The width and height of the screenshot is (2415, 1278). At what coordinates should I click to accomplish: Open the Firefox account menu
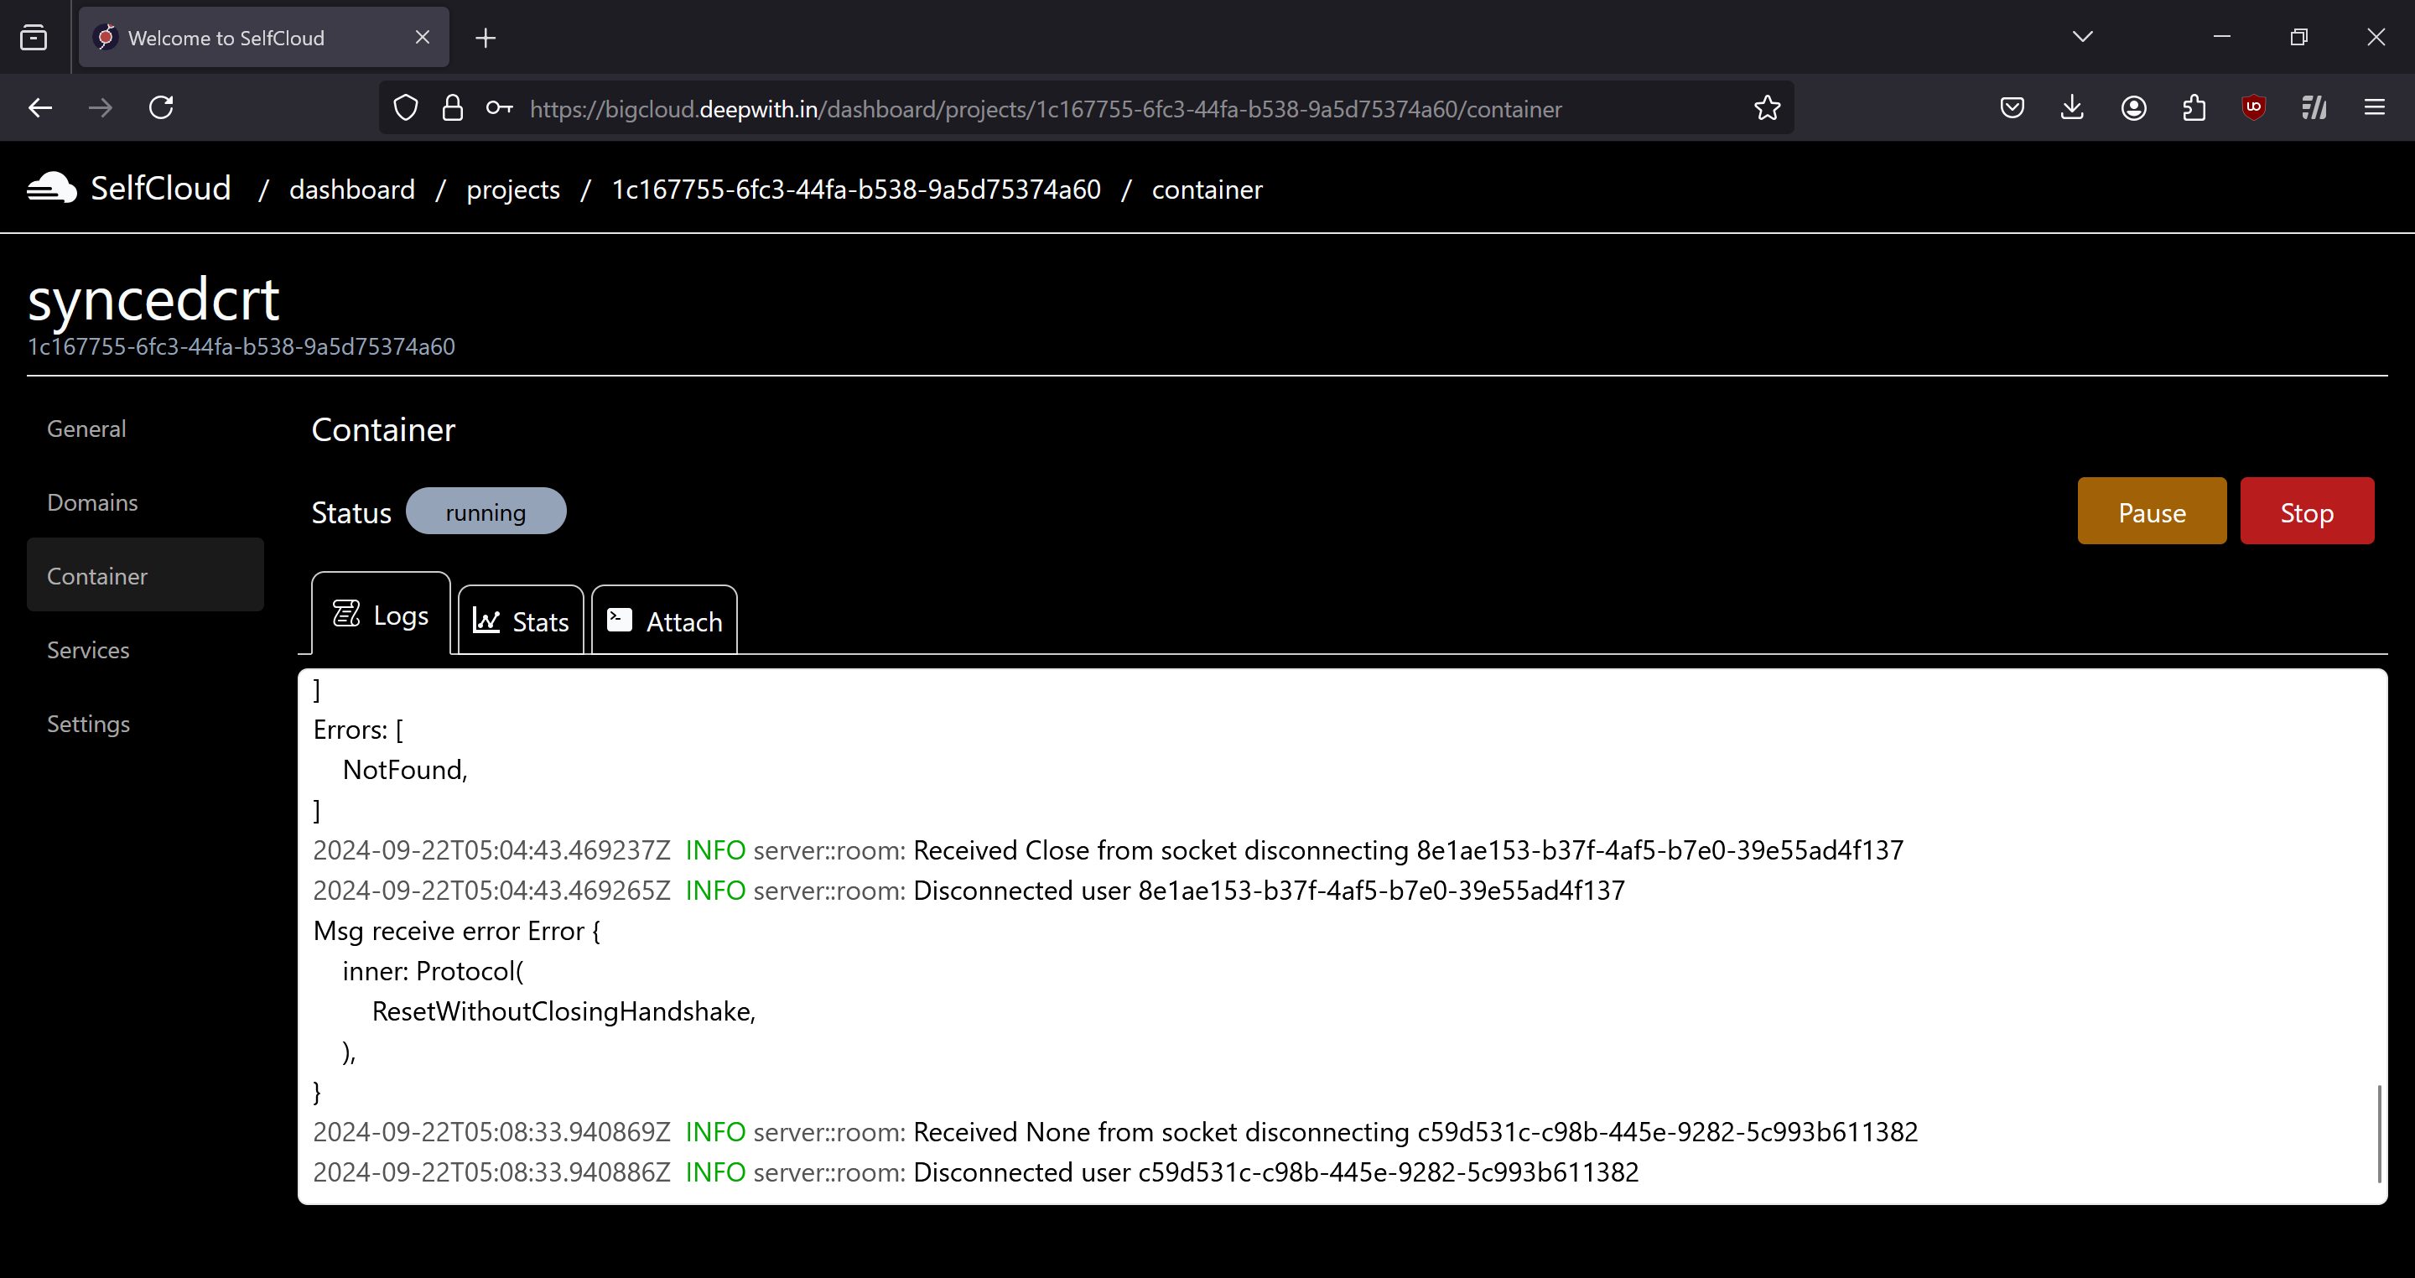[2132, 106]
